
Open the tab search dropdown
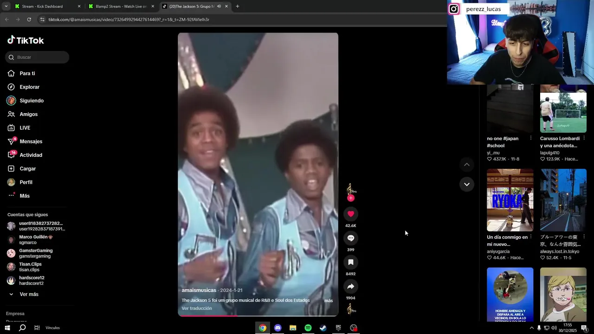pyautogui.click(x=6, y=6)
